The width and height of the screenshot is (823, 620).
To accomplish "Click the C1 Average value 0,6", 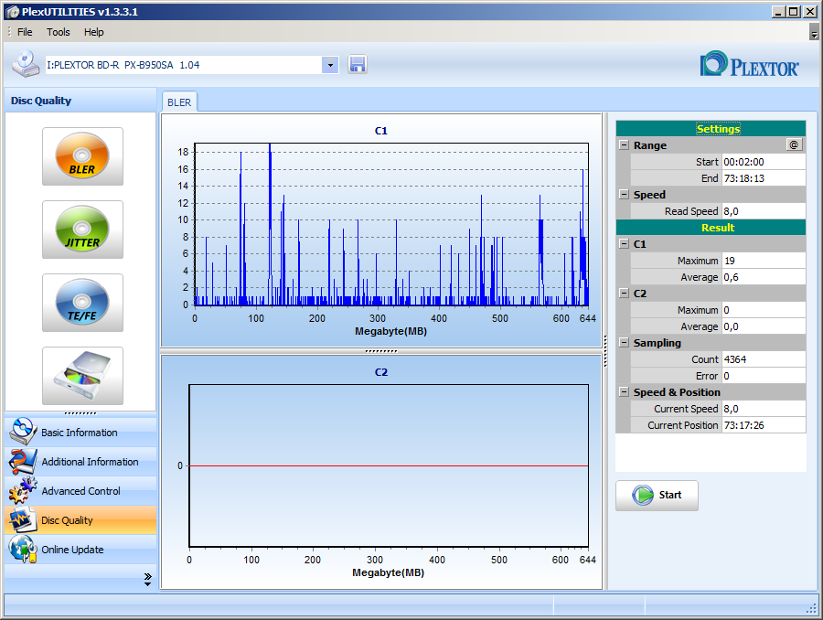I will [764, 277].
